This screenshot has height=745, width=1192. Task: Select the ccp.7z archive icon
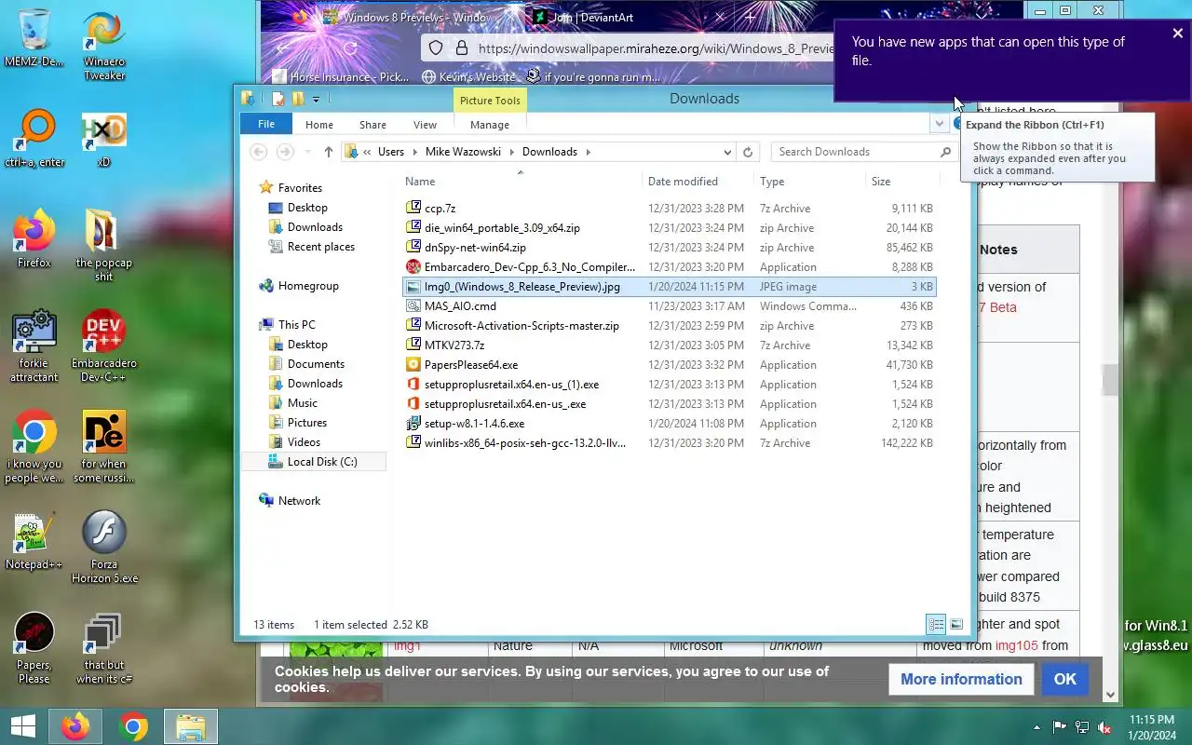(413, 209)
